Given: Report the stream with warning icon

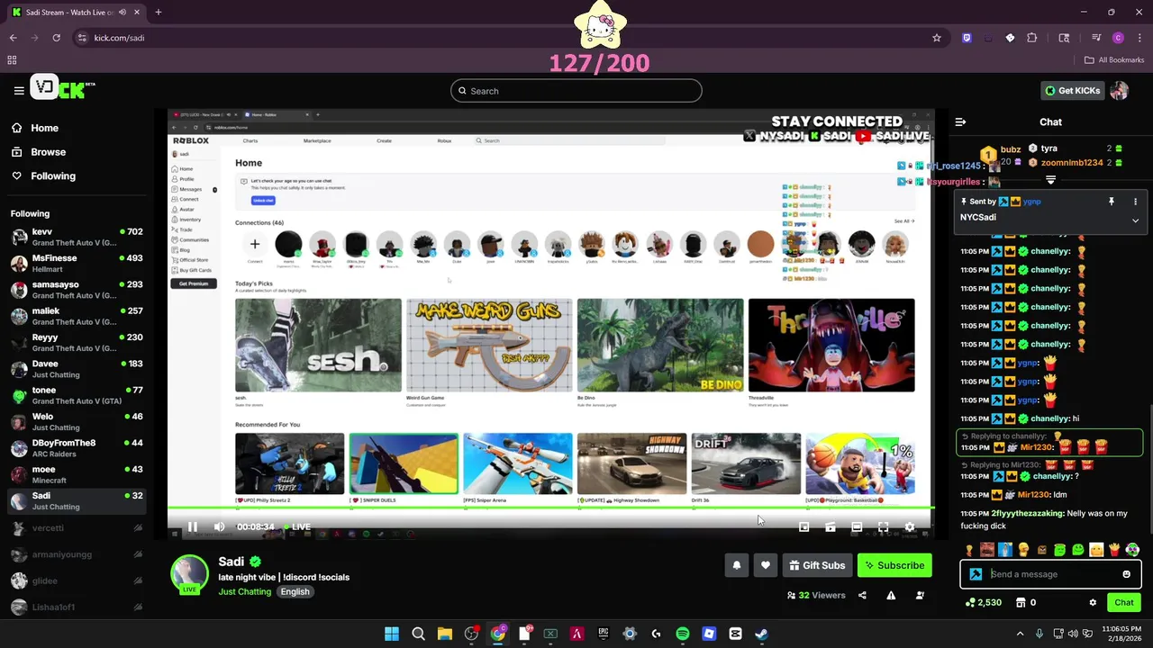Looking at the screenshot, I should [x=891, y=595].
